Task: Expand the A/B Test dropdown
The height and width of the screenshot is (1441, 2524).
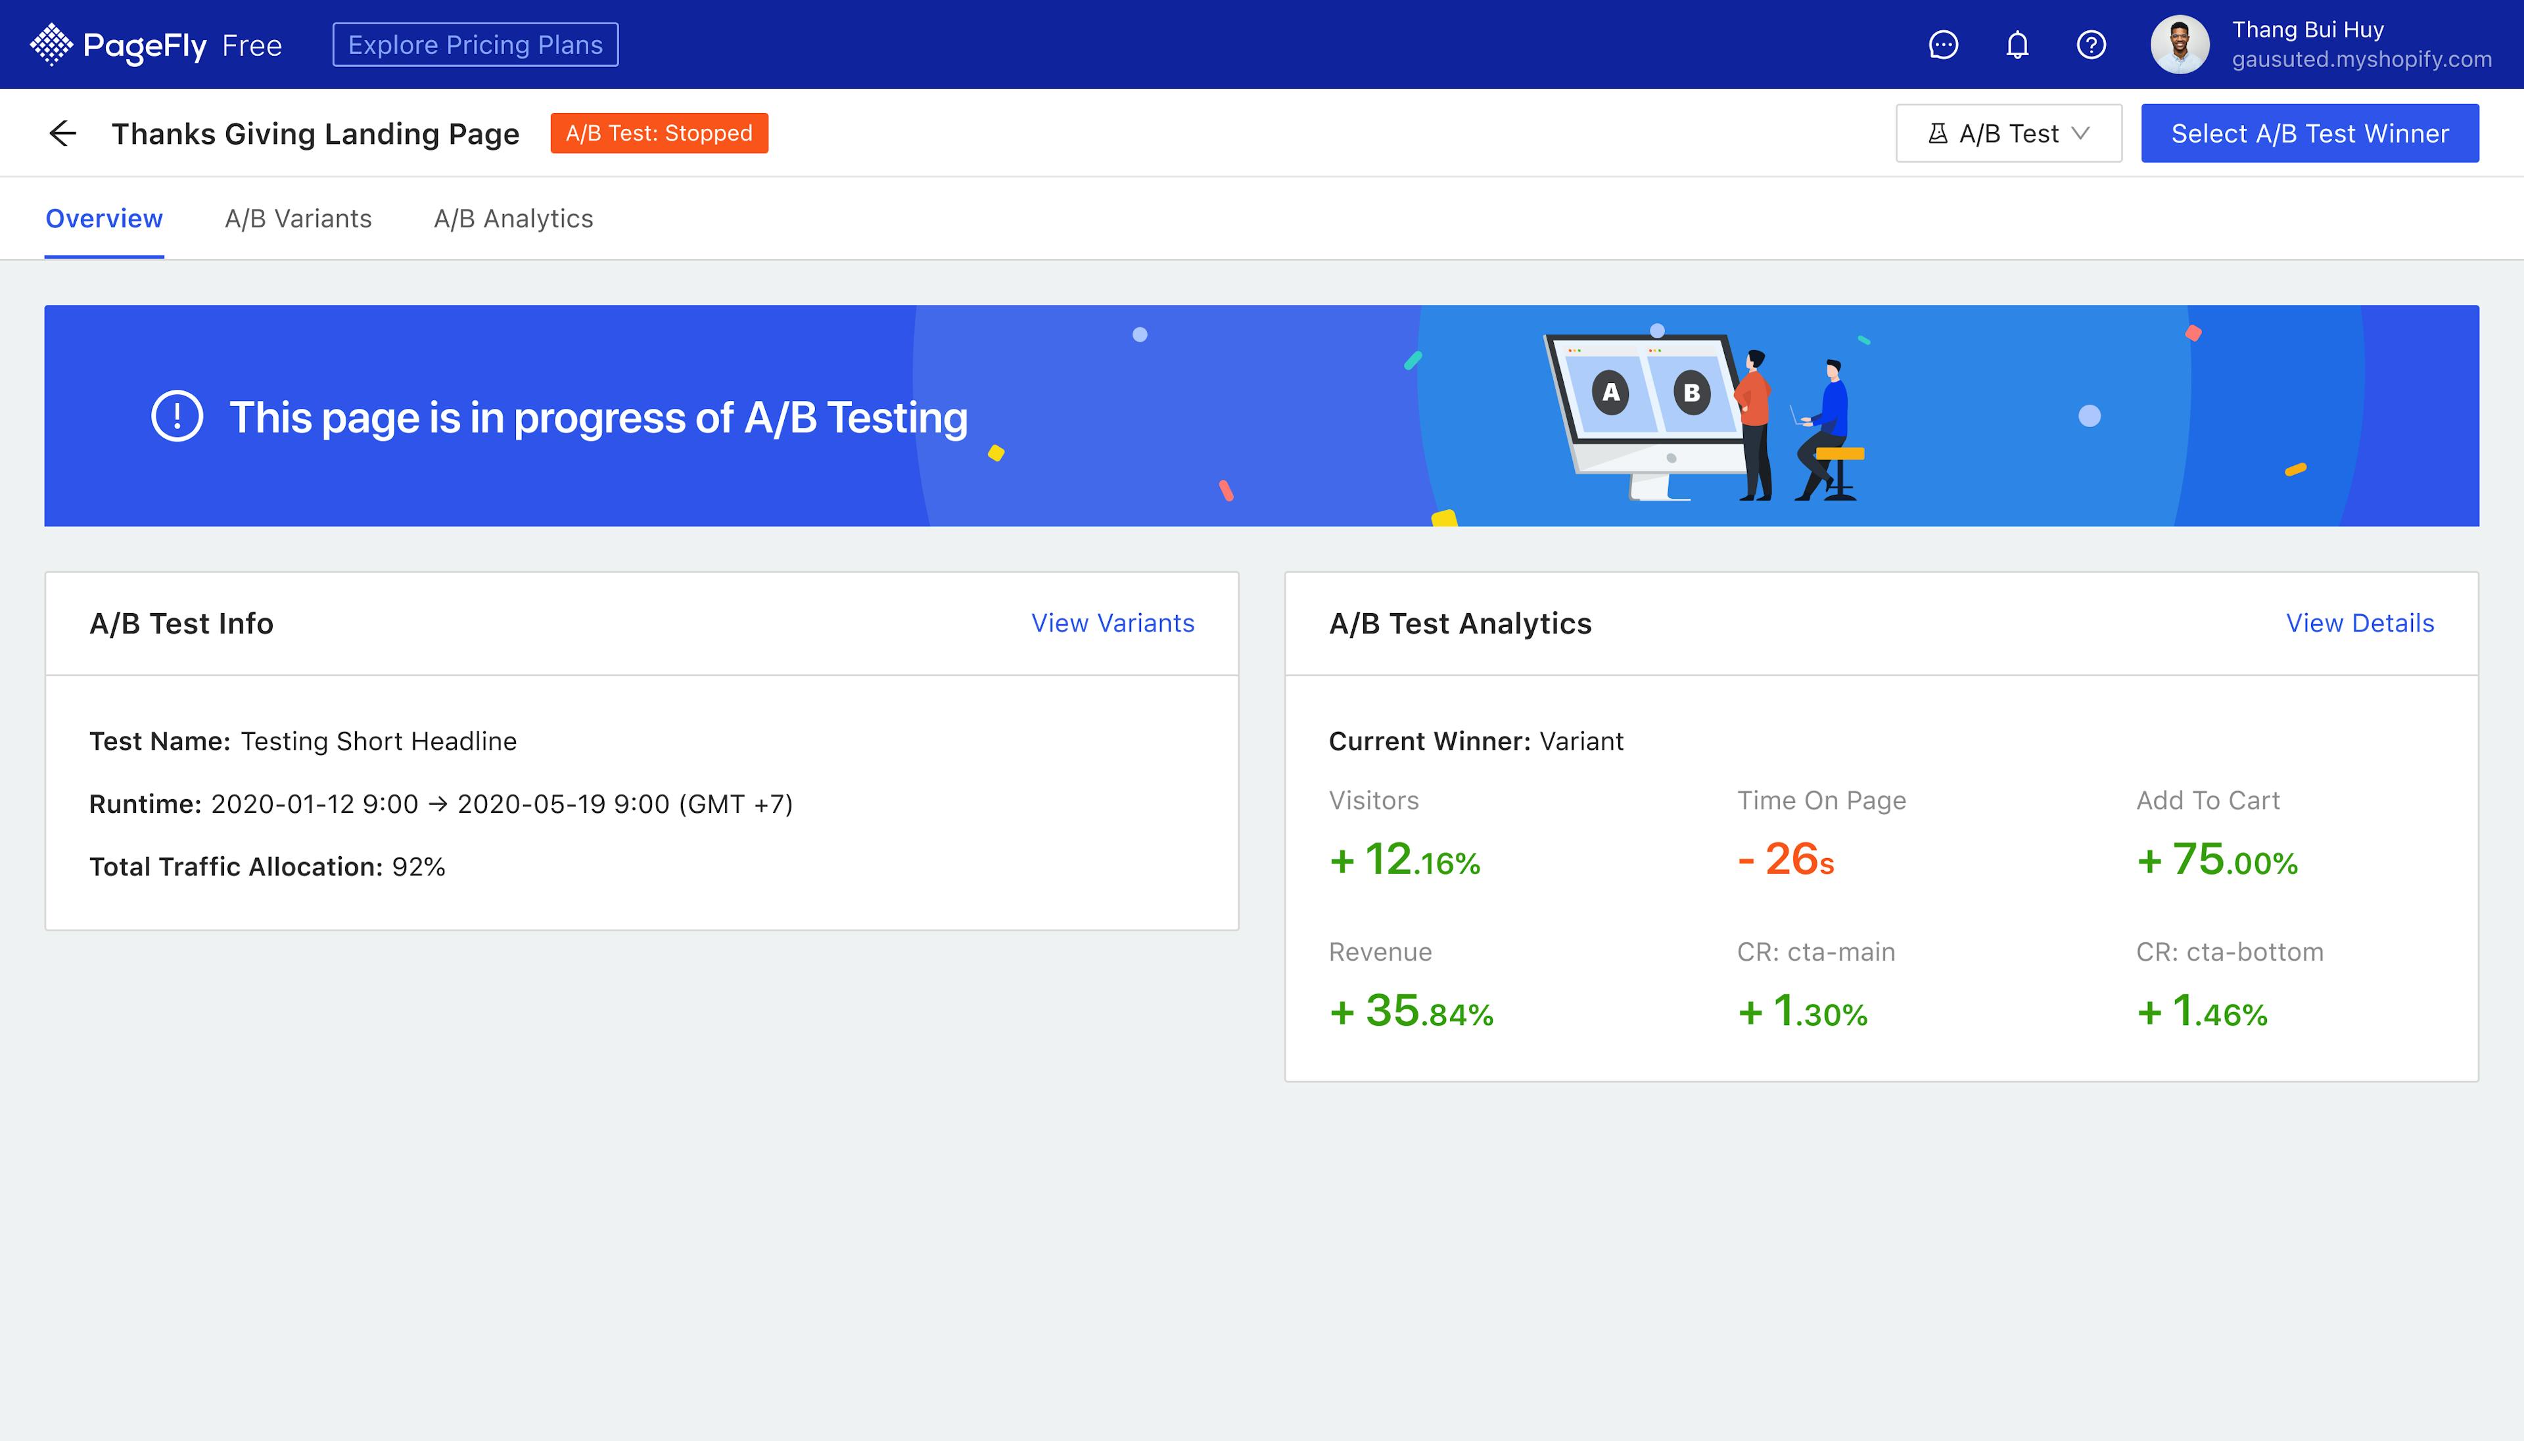Action: [2008, 133]
